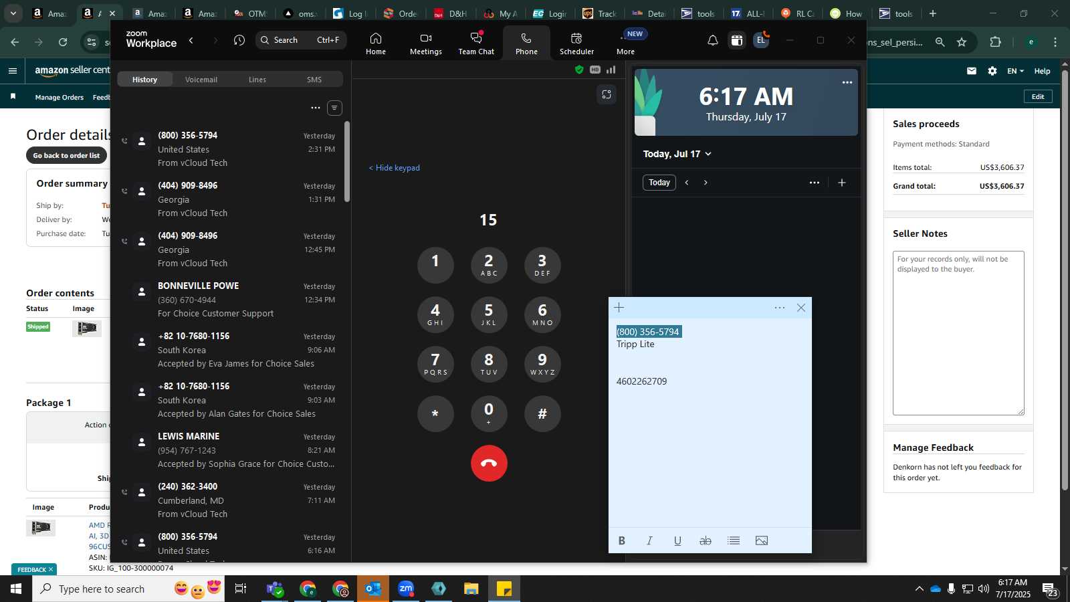This screenshot has height=602, width=1070.
Task: Expand call window to full screen icon
Action: (607, 95)
